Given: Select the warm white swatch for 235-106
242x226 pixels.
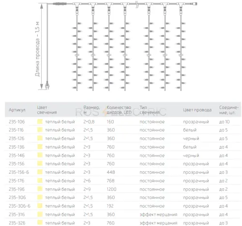Looking at the screenshot, I should pos(40,121).
